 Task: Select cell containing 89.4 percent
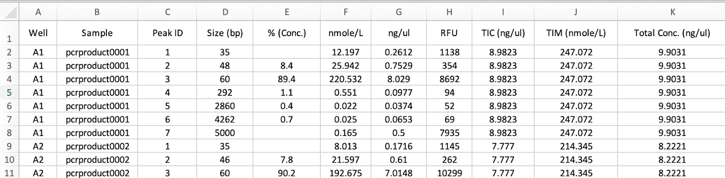pos(286,79)
